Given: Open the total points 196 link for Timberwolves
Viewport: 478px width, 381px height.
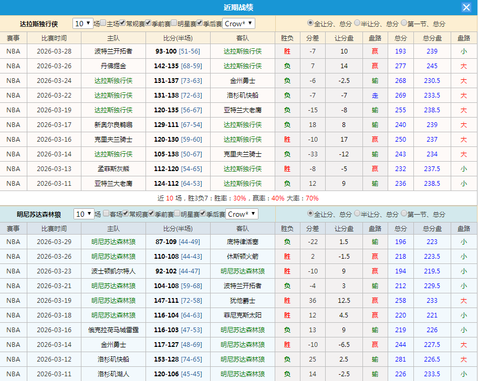Looking at the screenshot, I should [400, 241].
